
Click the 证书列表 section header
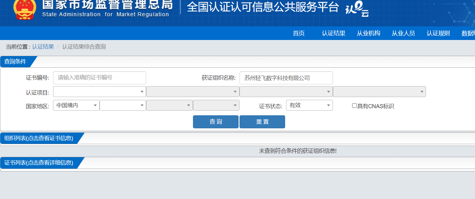click(39, 163)
